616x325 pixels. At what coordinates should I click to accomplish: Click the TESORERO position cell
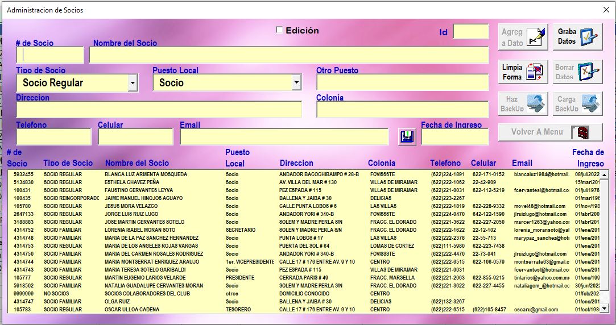click(x=238, y=309)
